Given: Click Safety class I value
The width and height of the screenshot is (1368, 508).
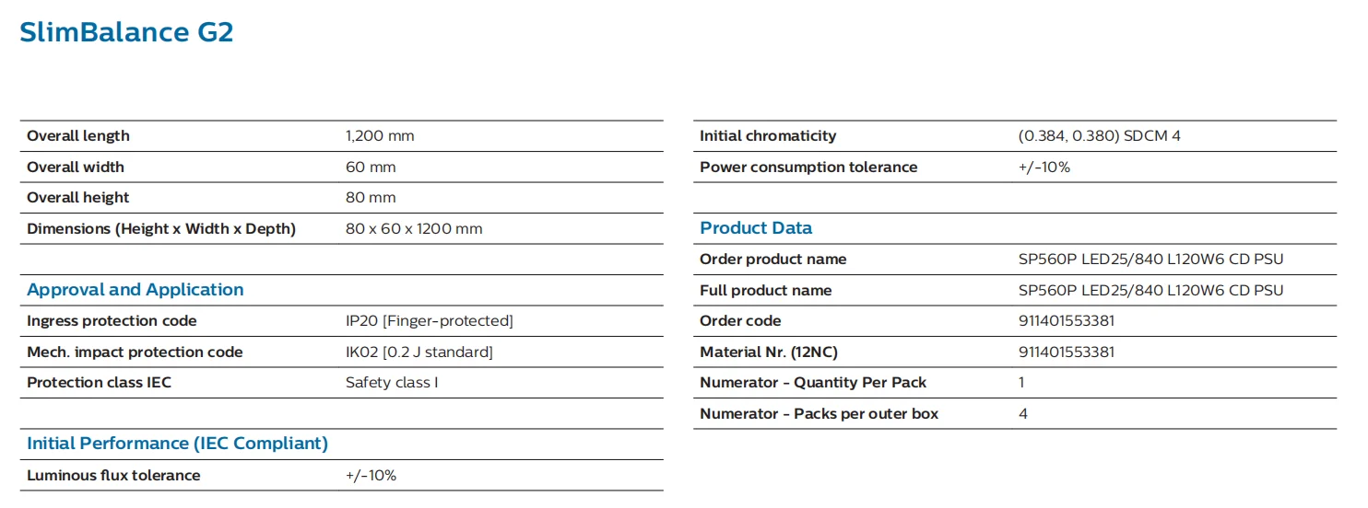Looking at the screenshot, I should point(392,383).
